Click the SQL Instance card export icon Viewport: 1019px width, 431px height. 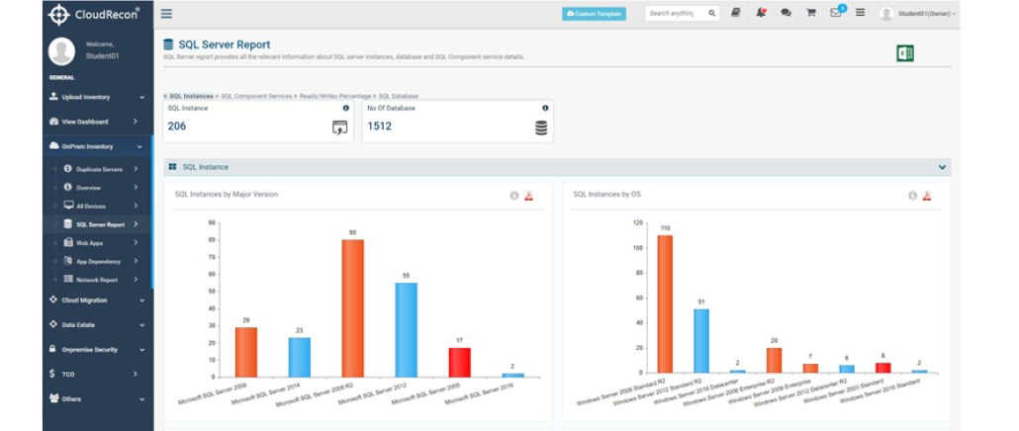point(340,128)
